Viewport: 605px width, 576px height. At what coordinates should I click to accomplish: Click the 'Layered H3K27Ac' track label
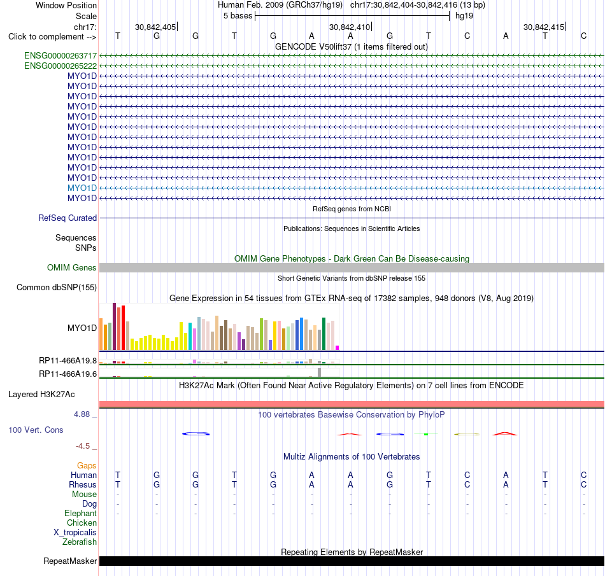(x=41, y=395)
